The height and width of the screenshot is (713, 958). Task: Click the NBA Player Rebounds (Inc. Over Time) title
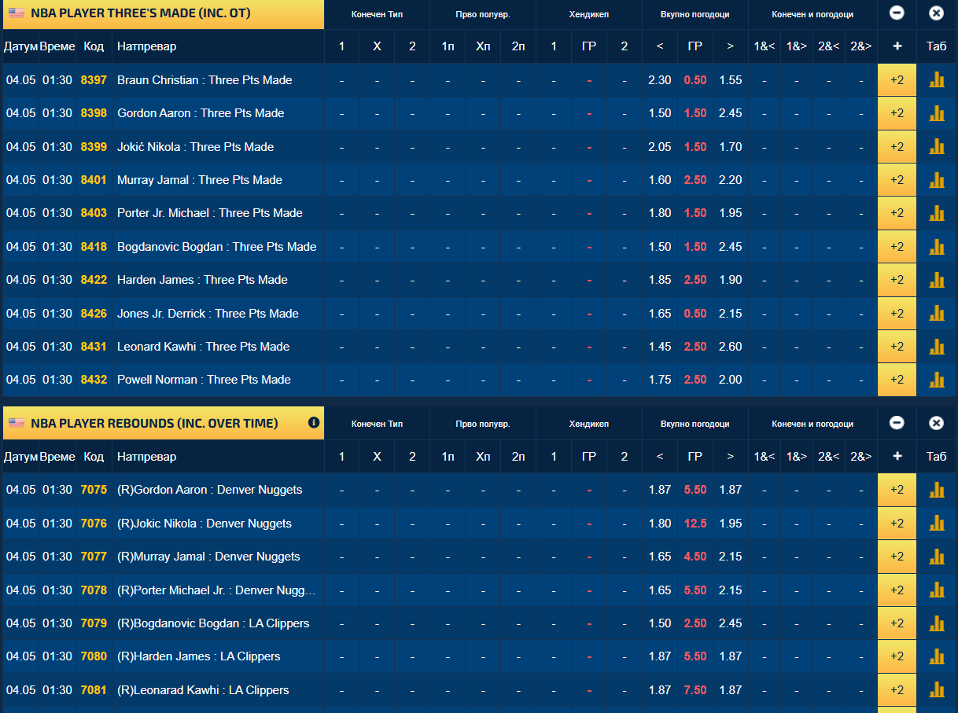154,423
